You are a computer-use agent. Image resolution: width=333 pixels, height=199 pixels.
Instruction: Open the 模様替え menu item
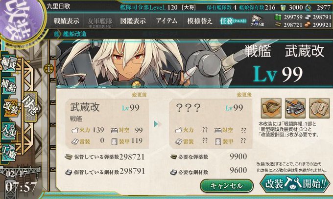pos(200,21)
